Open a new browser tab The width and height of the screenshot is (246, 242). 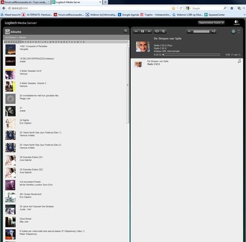105,2
